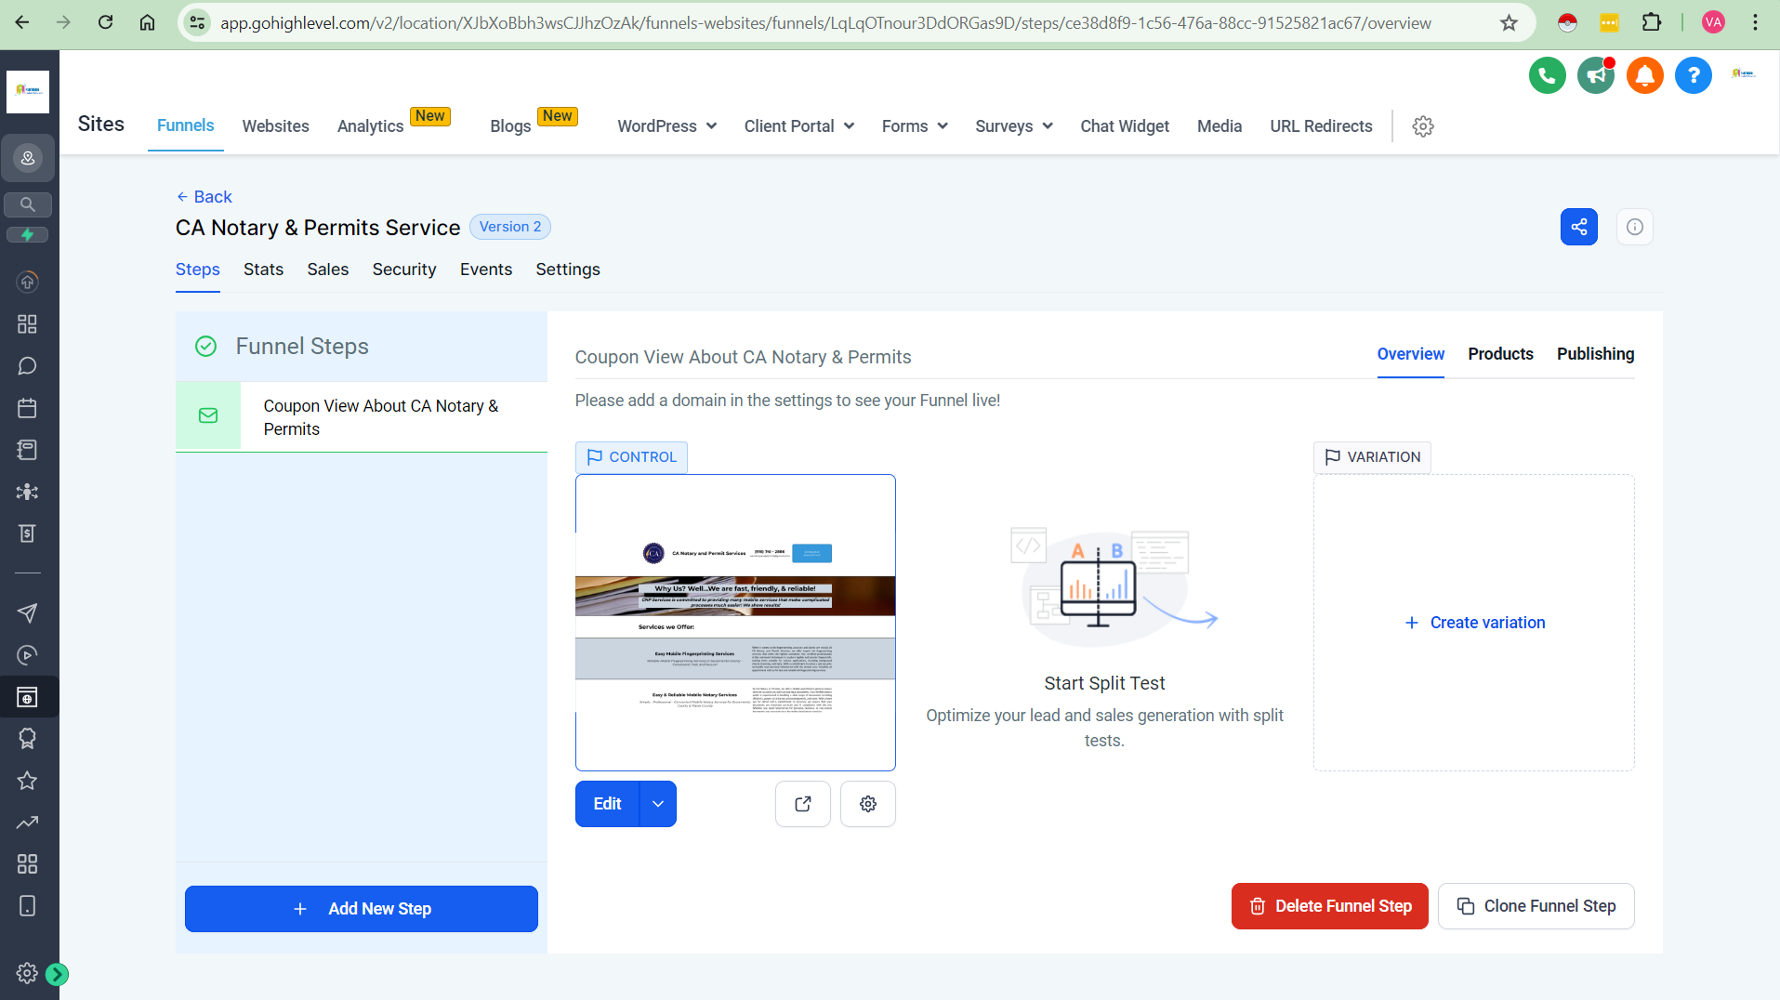The image size is (1780, 1000).
Task: Open the sidebar marketing paper-plane icon
Action: (28, 613)
